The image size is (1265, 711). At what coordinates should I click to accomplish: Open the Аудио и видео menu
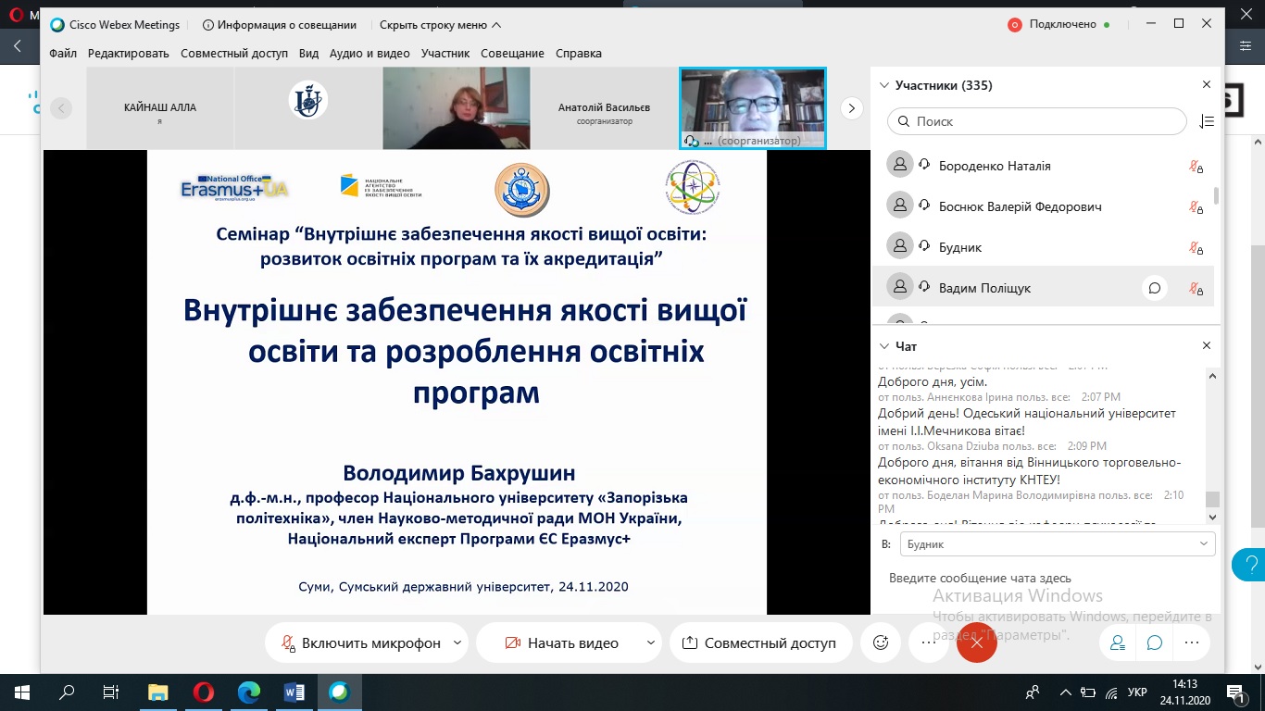370,54
